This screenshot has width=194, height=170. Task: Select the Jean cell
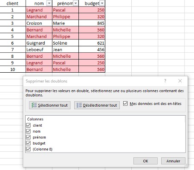pos(65,50)
